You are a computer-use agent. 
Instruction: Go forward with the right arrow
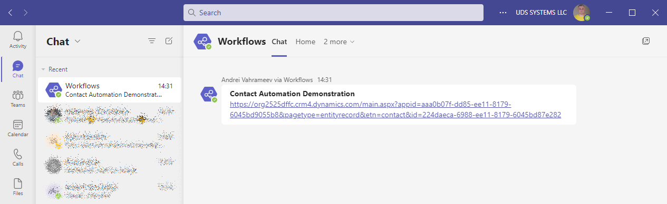(x=26, y=12)
